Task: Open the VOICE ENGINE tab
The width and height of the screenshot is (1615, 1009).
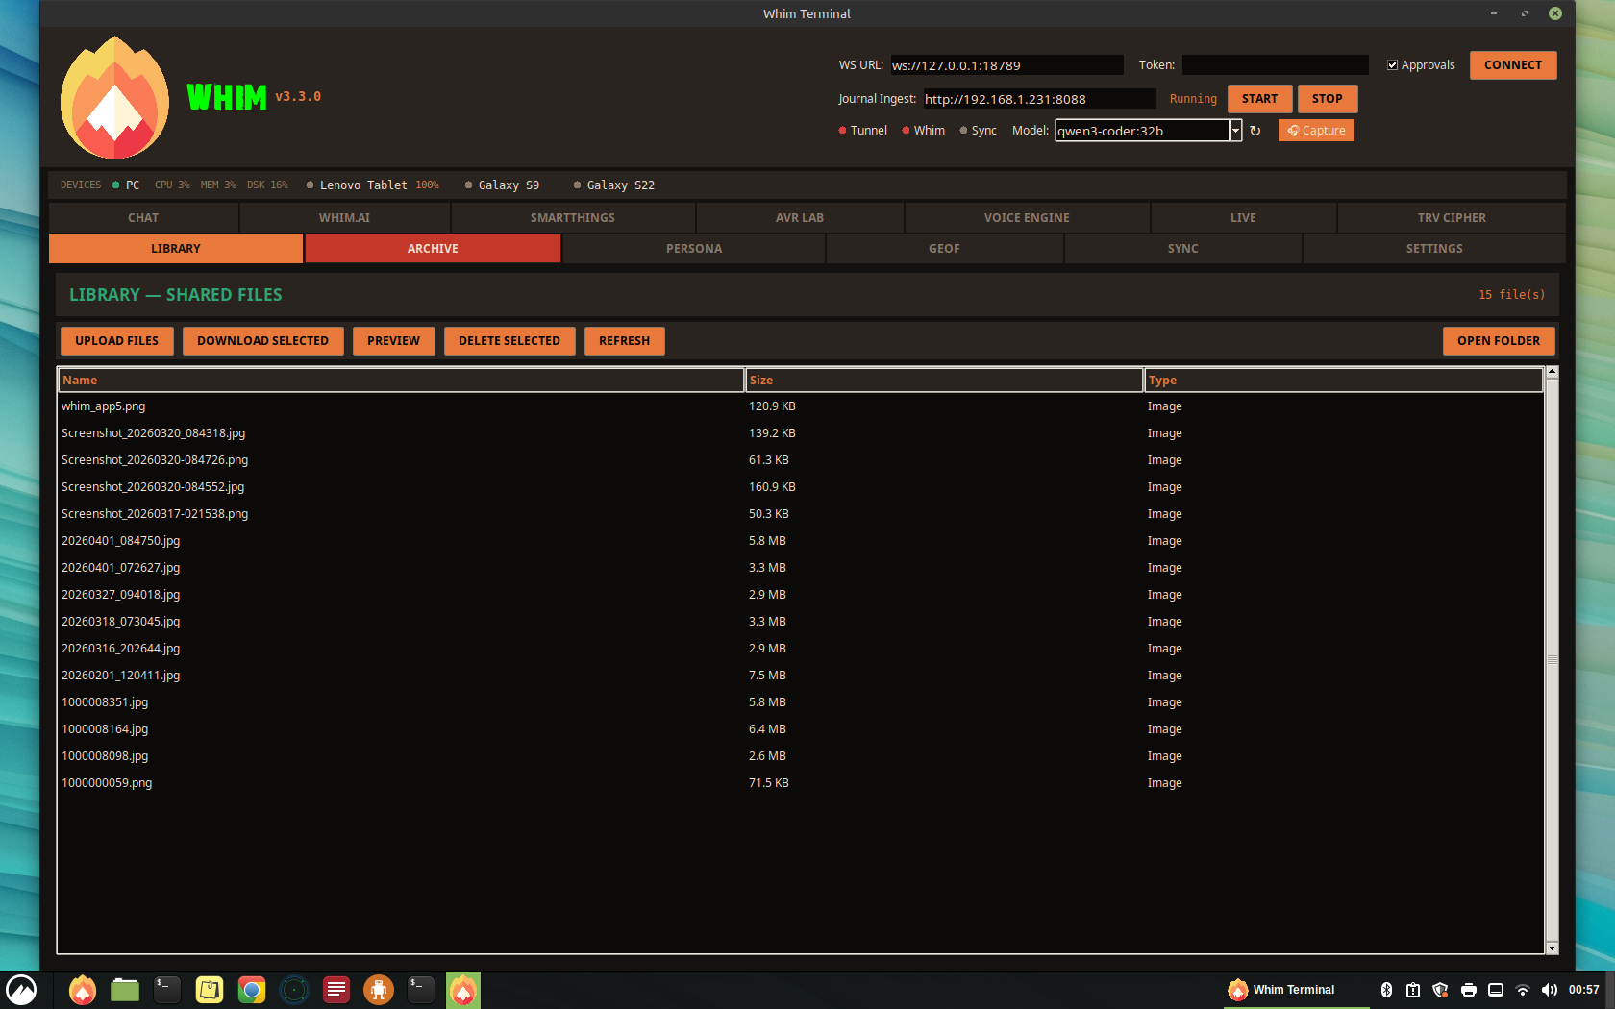Action: click(x=1026, y=218)
